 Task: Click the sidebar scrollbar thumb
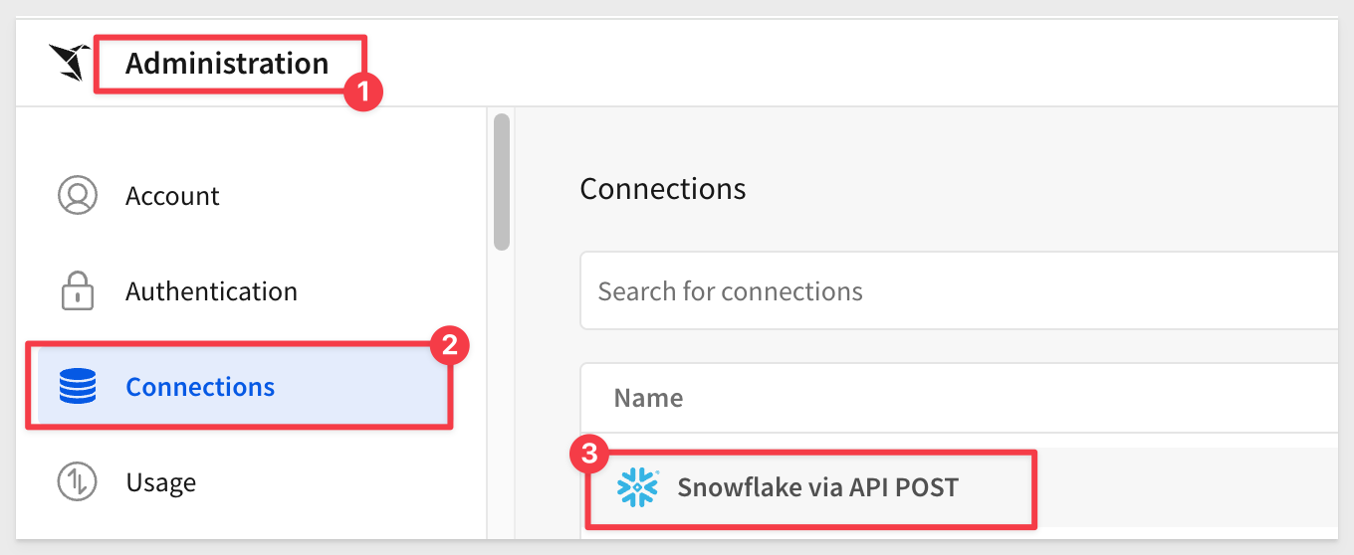(502, 181)
